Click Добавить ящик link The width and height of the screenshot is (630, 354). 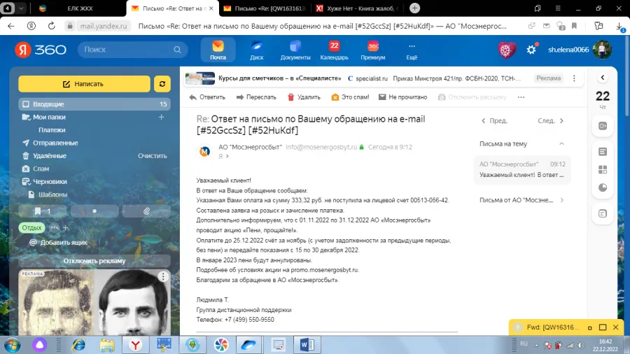coord(58,243)
